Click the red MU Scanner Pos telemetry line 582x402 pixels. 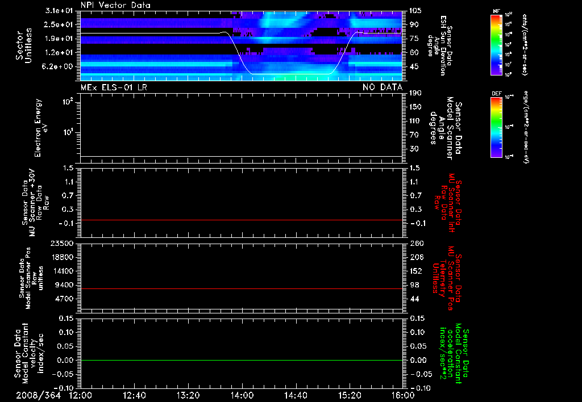tap(241, 288)
